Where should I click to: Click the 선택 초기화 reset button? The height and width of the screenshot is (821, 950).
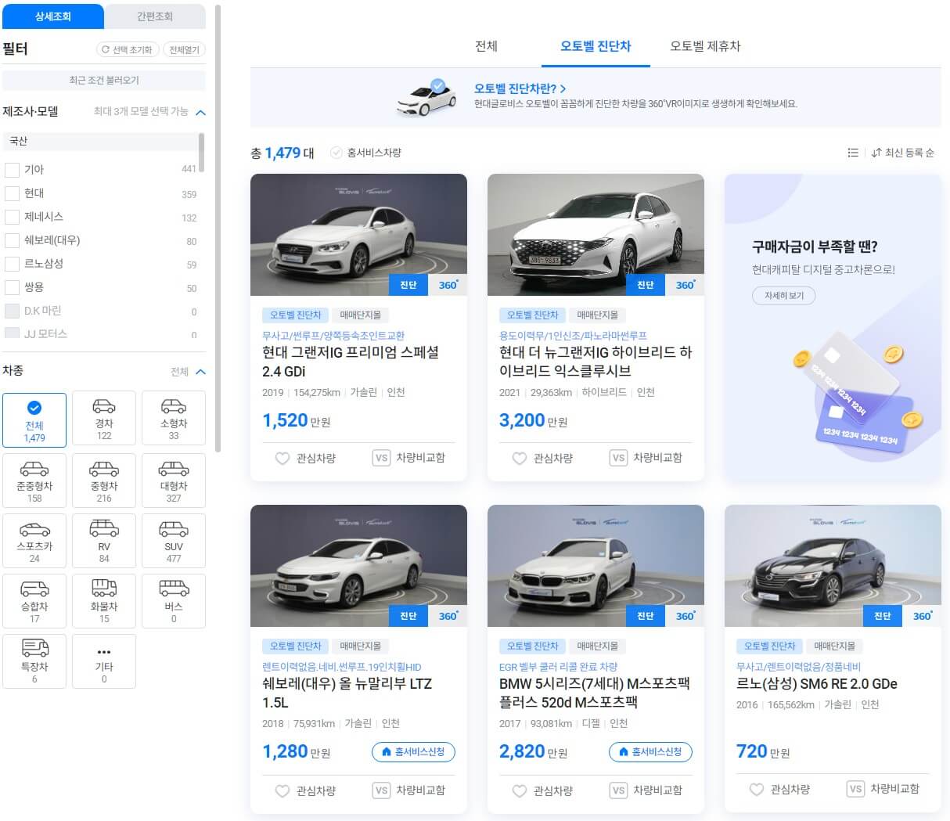tap(128, 49)
